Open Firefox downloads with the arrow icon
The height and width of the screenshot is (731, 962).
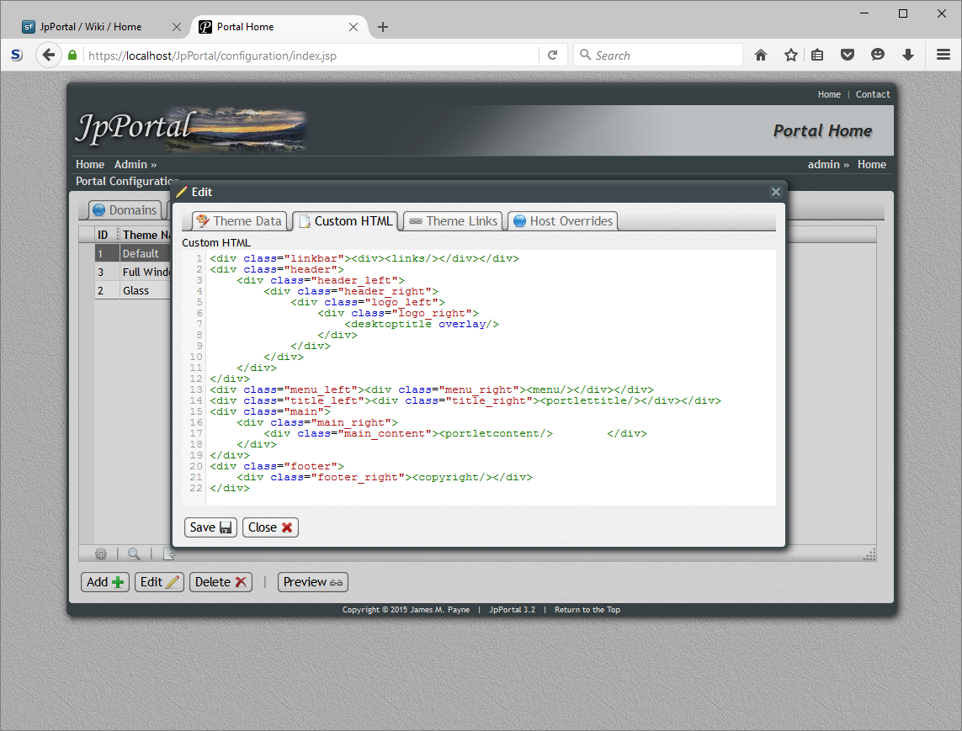(x=908, y=54)
